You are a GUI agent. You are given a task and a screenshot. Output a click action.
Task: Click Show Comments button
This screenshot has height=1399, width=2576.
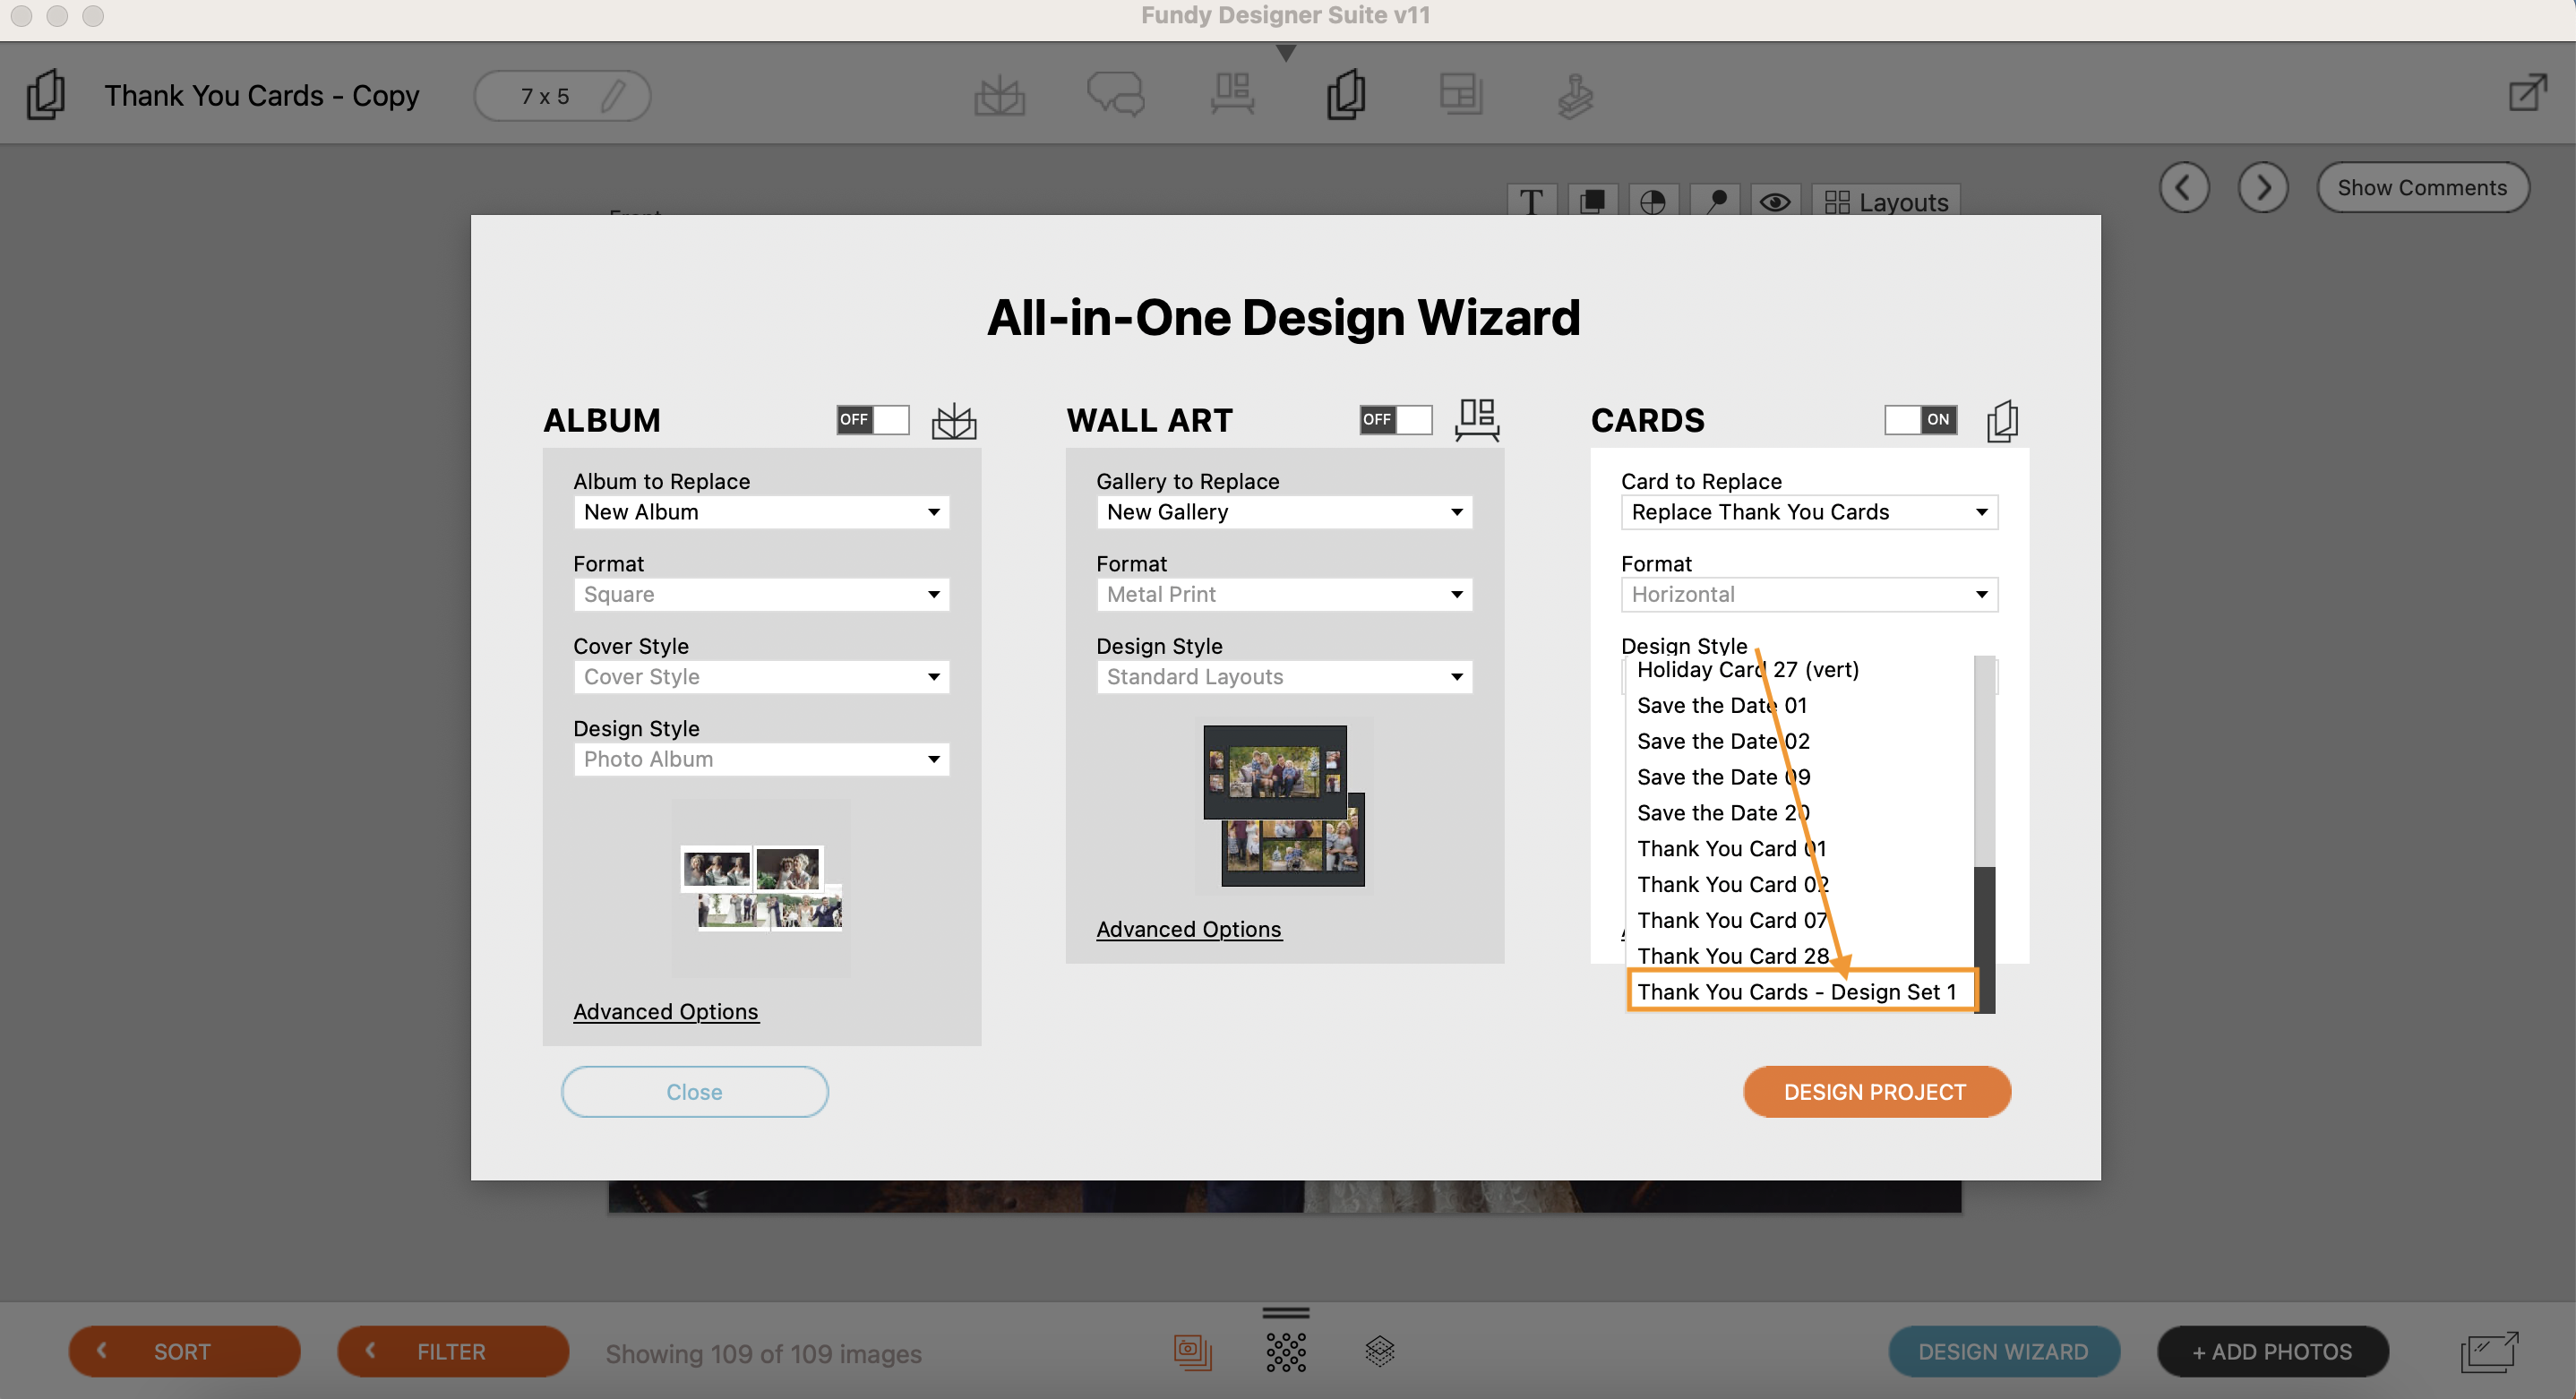pos(2422,188)
